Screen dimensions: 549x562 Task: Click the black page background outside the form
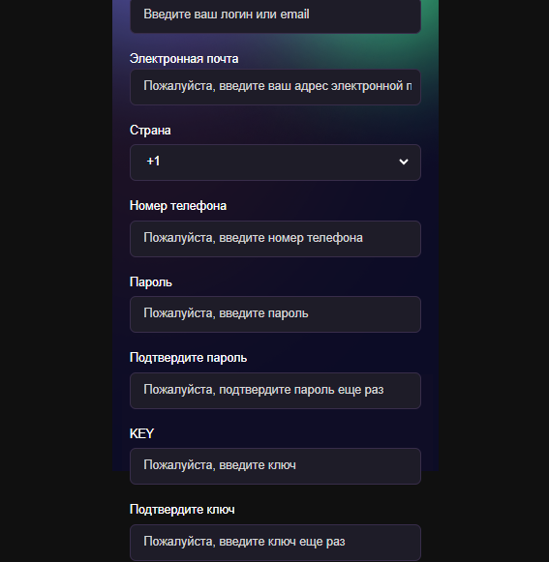tap(54, 280)
